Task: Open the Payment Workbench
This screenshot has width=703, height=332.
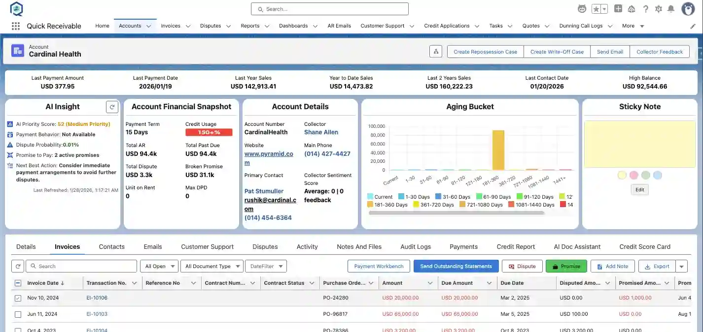Action: click(x=379, y=266)
